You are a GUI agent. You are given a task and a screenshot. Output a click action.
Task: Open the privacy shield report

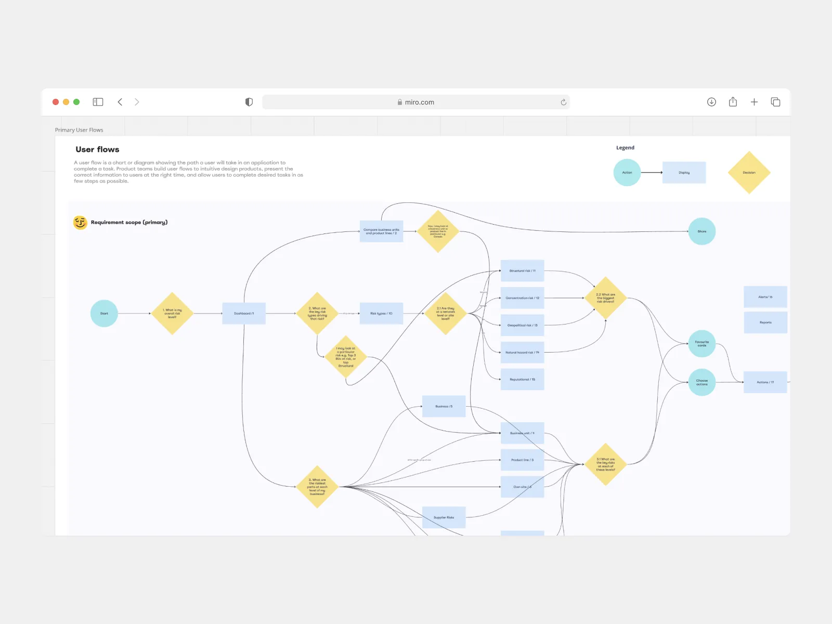tap(249, 102)
